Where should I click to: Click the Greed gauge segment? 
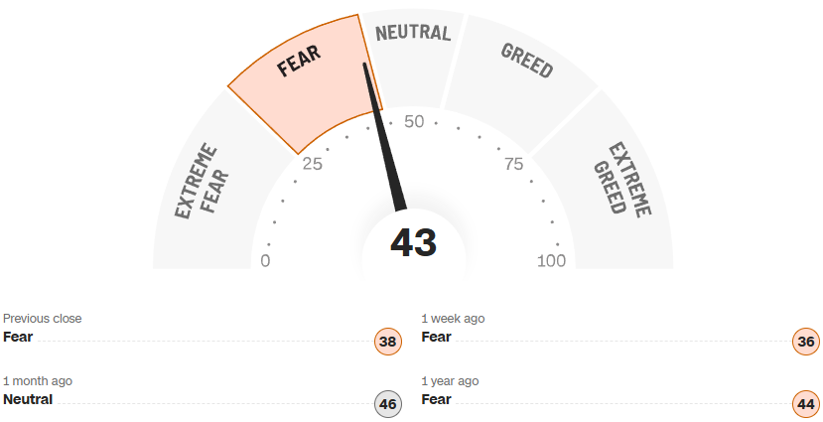(521, 79)
